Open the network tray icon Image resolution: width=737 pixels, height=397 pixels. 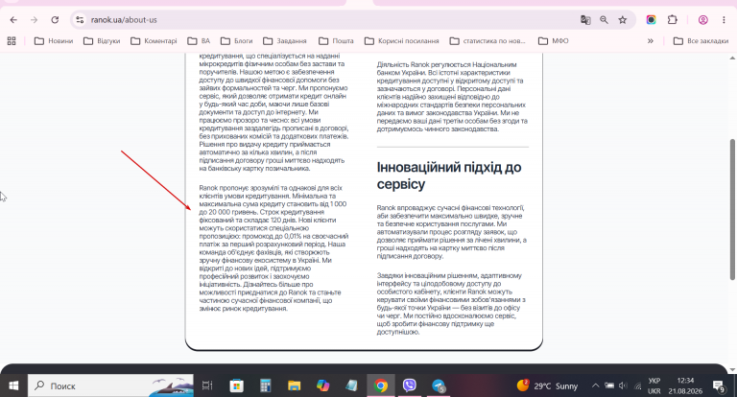[637, 385]
